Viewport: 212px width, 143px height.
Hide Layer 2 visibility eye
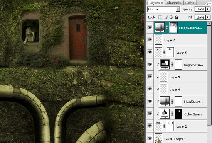click(x=150, y=126)
